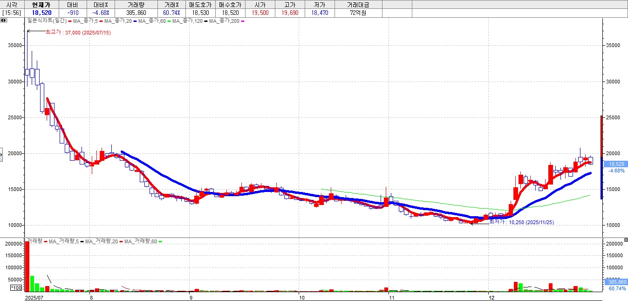This screenshot has height=301, width=628.
Task: Click the 최고가 : 37,000 annotation label
Action: pos(78,33)
